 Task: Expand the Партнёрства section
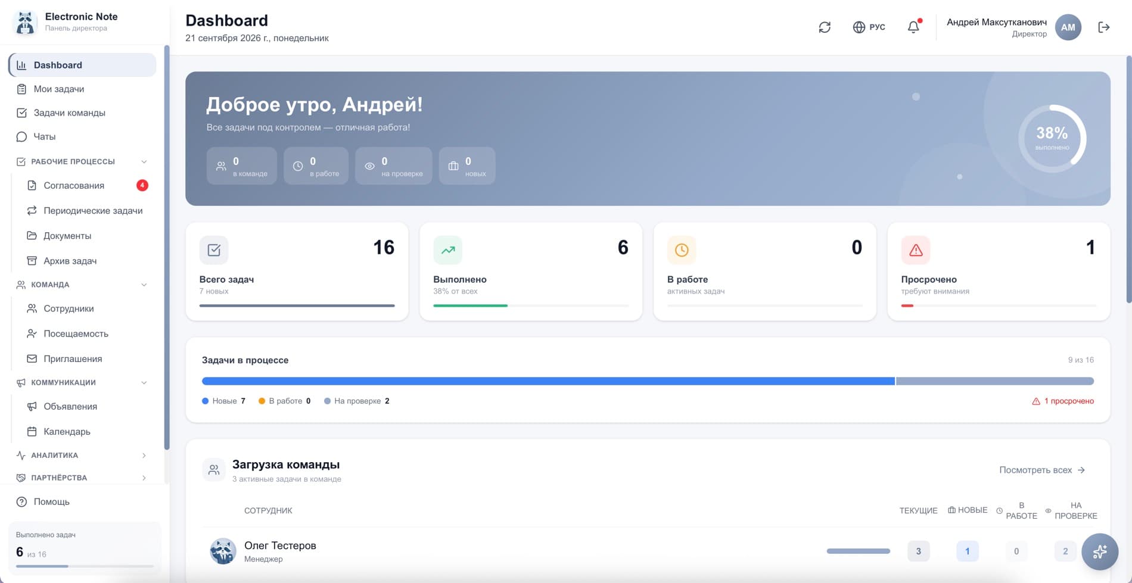click(x=82, y=478)
